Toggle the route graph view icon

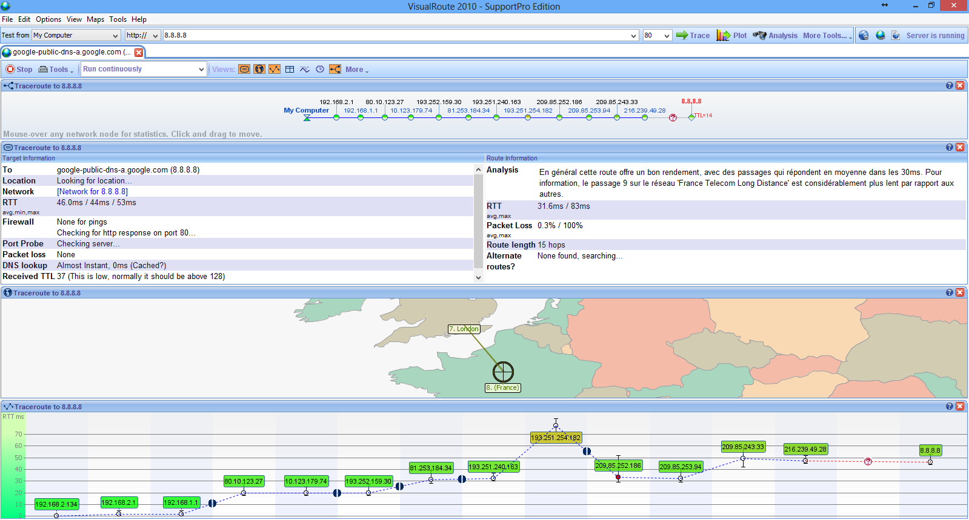click(335, 69)
